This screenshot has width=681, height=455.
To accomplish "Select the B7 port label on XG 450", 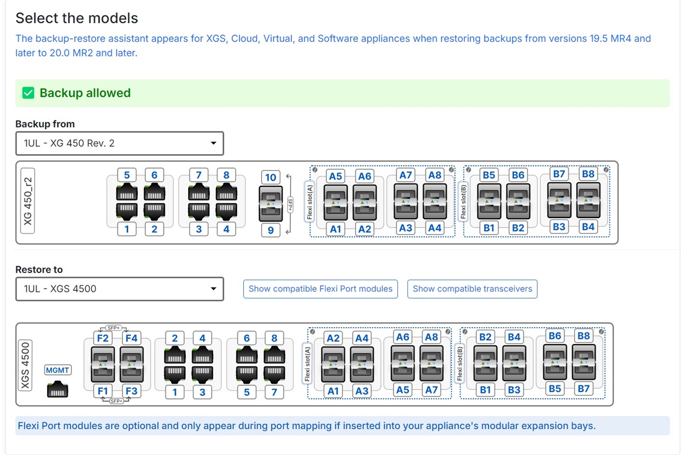I will (559, 174).
